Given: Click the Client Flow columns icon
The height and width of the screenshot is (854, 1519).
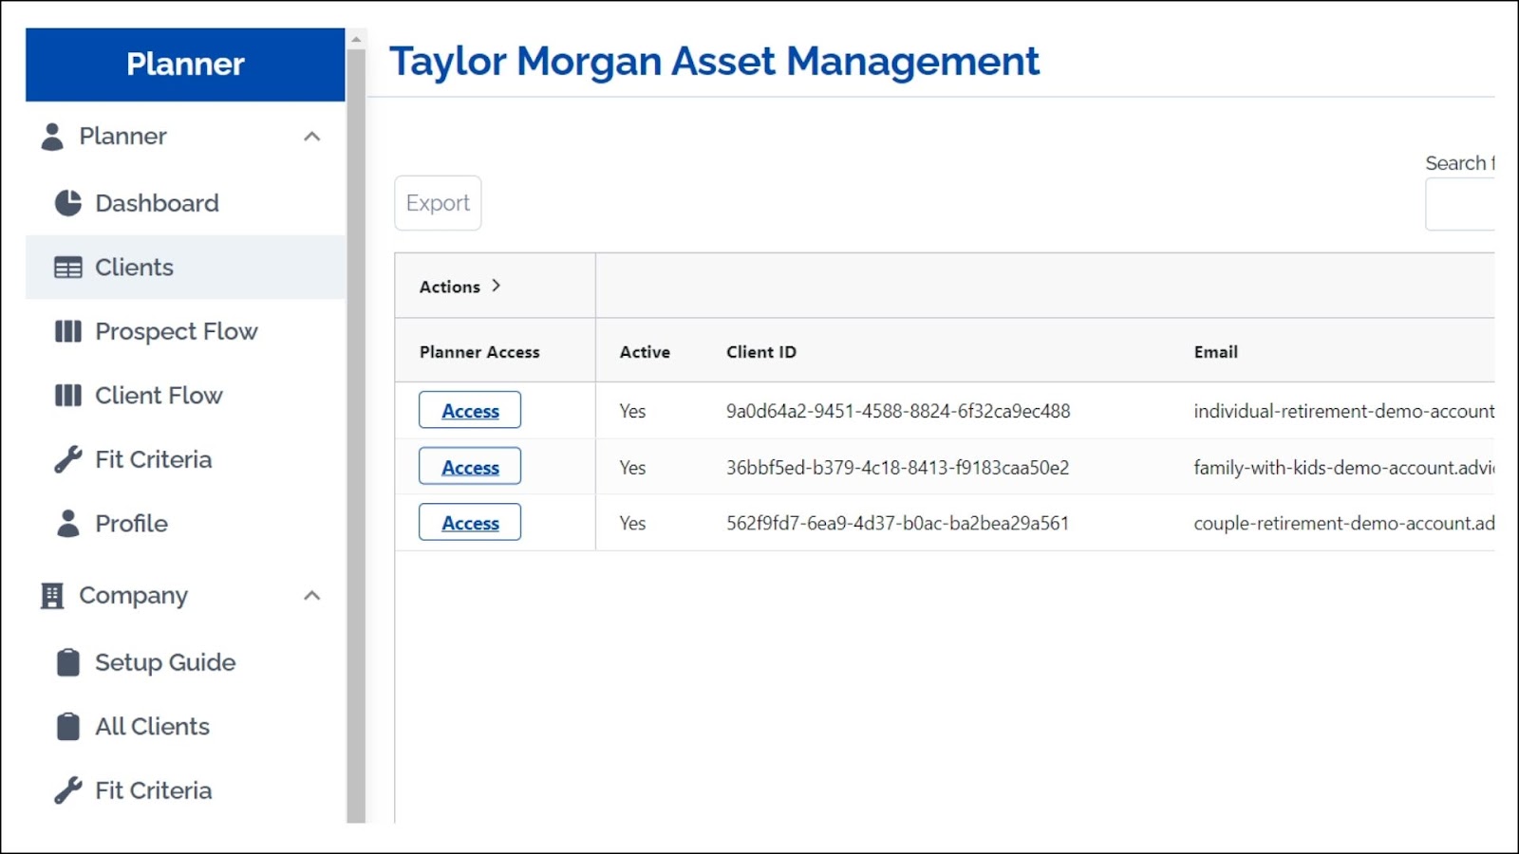Looking at the screenshot, I should click(68, 396).
